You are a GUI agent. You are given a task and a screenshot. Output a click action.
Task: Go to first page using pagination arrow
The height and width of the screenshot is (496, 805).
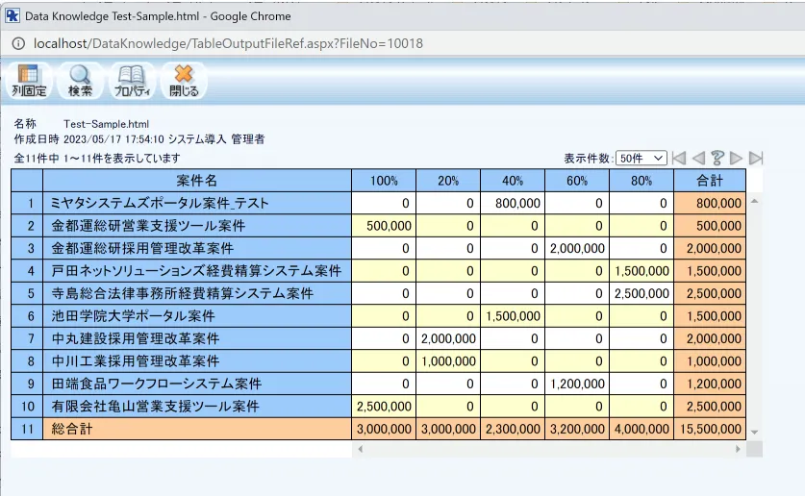pos(679,159)
